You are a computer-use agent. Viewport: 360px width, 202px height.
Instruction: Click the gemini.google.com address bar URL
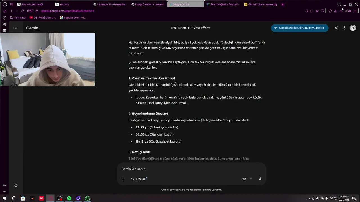68,11
